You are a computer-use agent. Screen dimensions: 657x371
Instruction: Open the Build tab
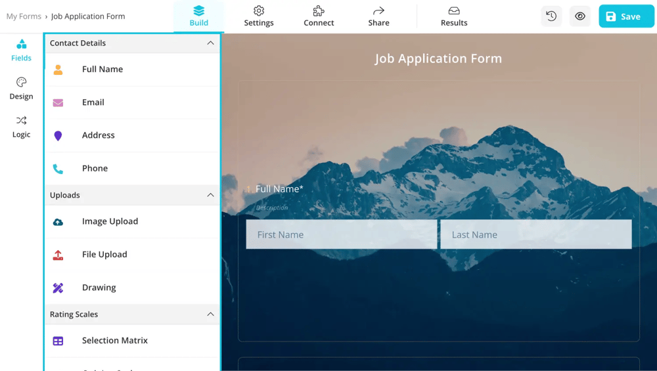198,16
